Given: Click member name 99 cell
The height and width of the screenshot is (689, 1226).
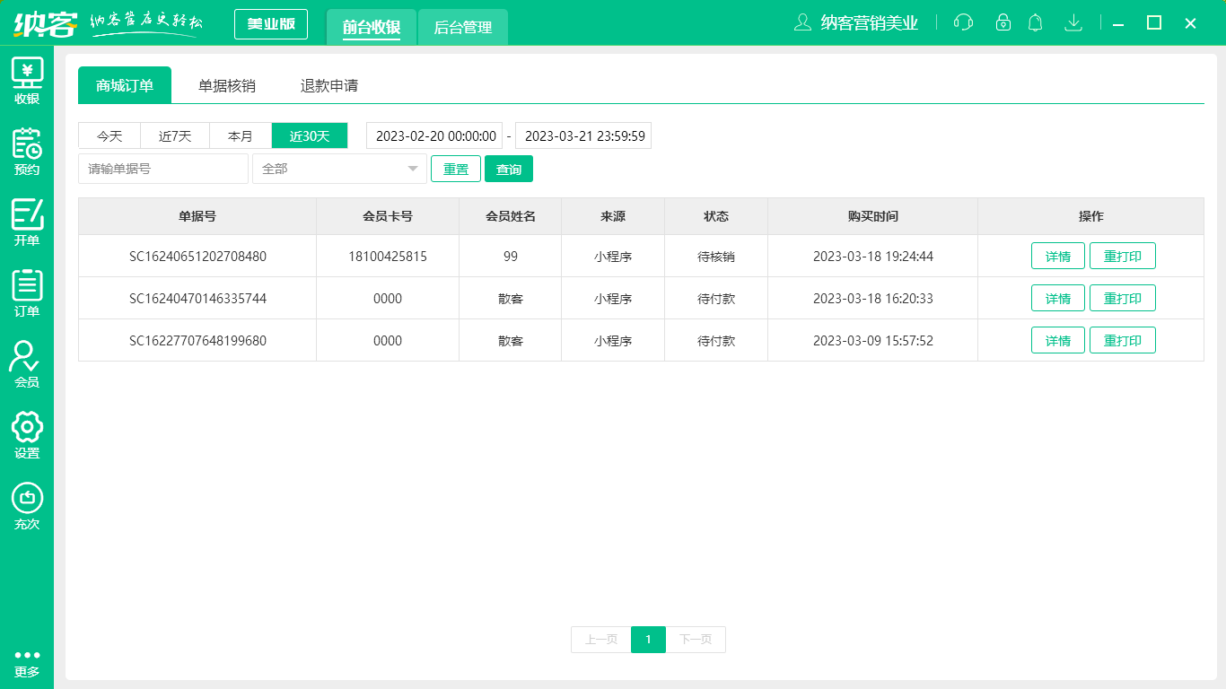Looking at the screenshot, I should [511, 256].
